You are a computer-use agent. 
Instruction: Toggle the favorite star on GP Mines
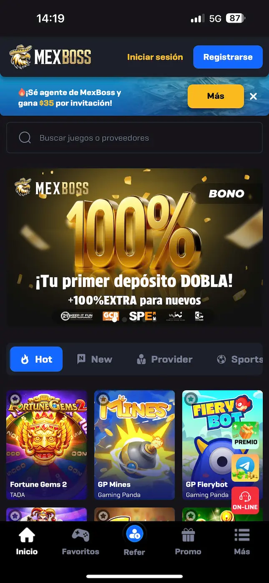103,399
